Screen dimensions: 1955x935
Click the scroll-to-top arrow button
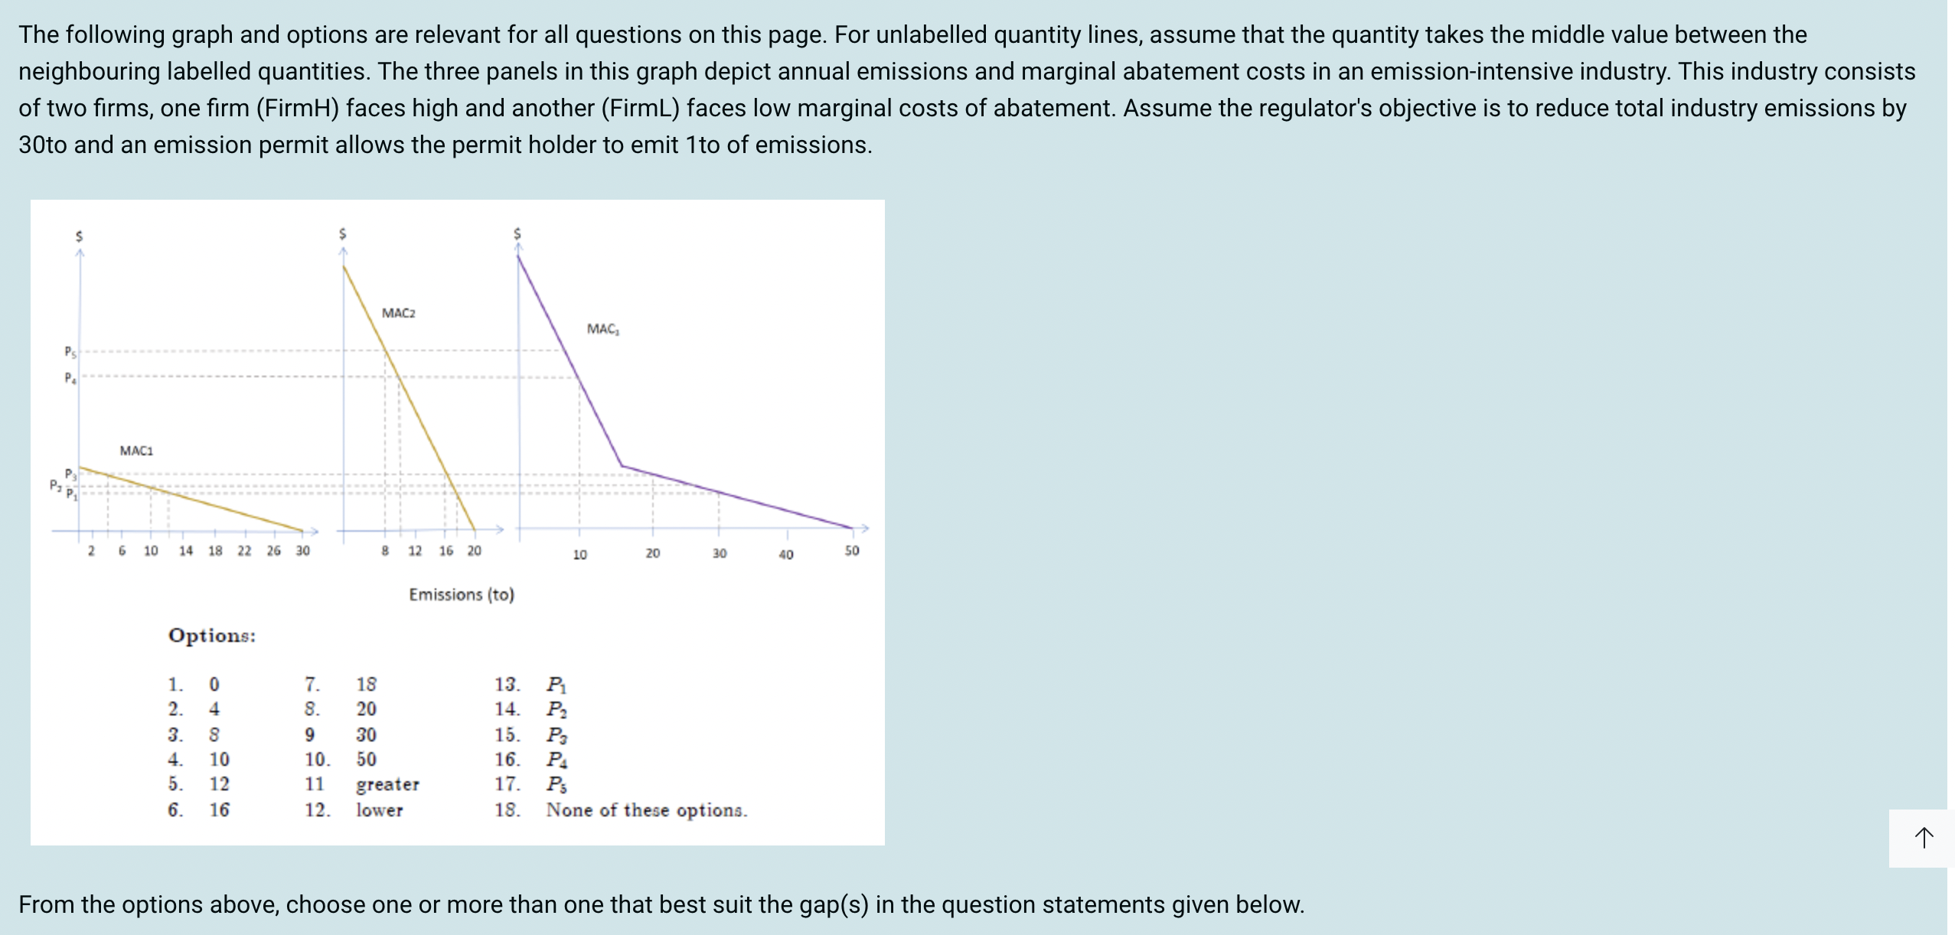tap(1923, 838)
